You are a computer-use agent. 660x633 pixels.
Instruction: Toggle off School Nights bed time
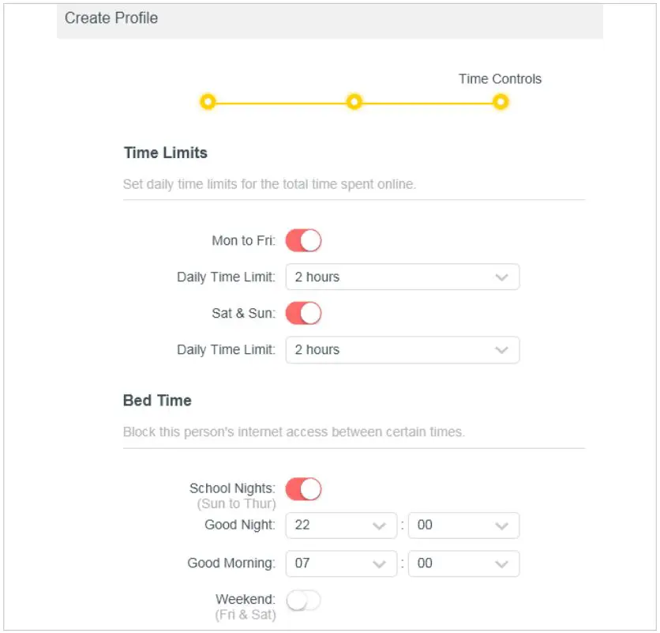[x=303, y=489]
